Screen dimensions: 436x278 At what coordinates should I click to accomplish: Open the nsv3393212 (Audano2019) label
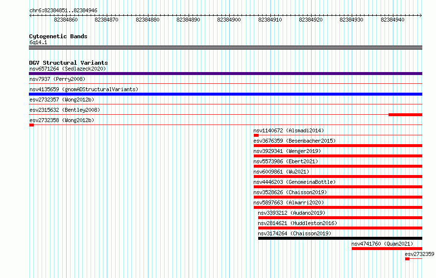coord(291,213)
